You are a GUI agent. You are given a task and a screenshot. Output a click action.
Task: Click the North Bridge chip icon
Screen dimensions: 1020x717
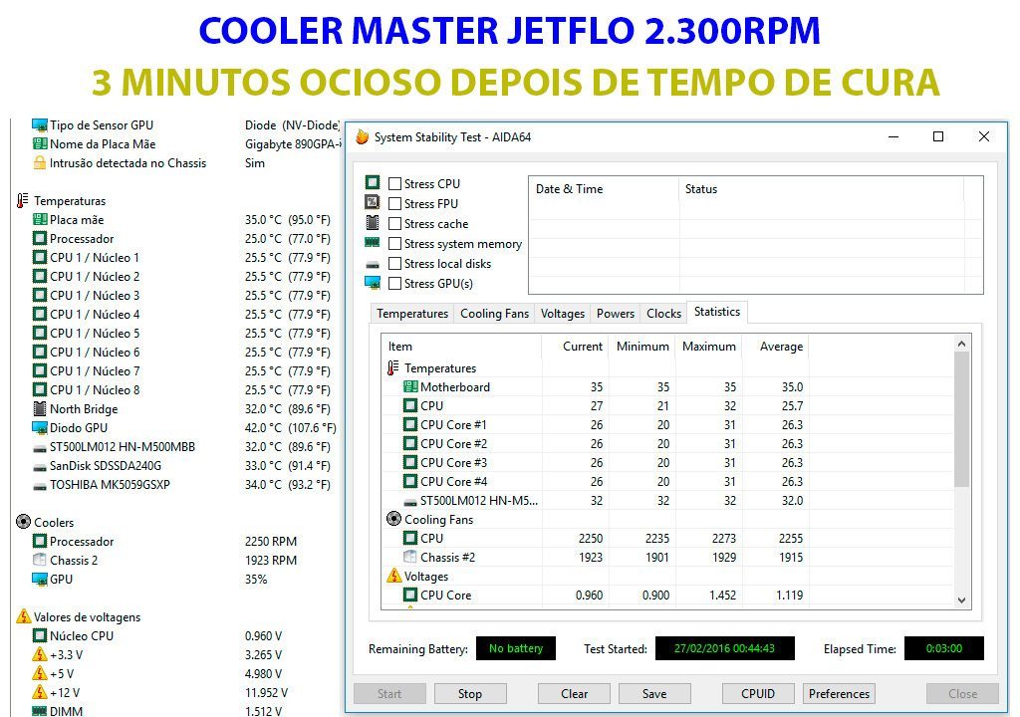40,408
